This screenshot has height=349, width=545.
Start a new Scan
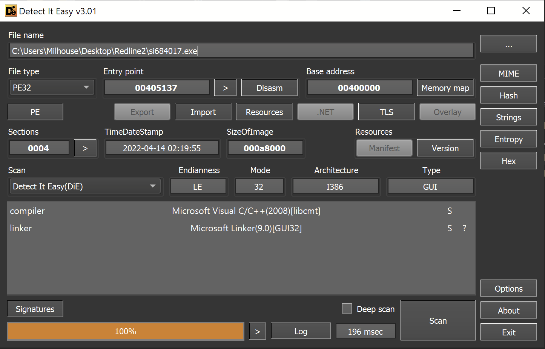tap(438, 320)
